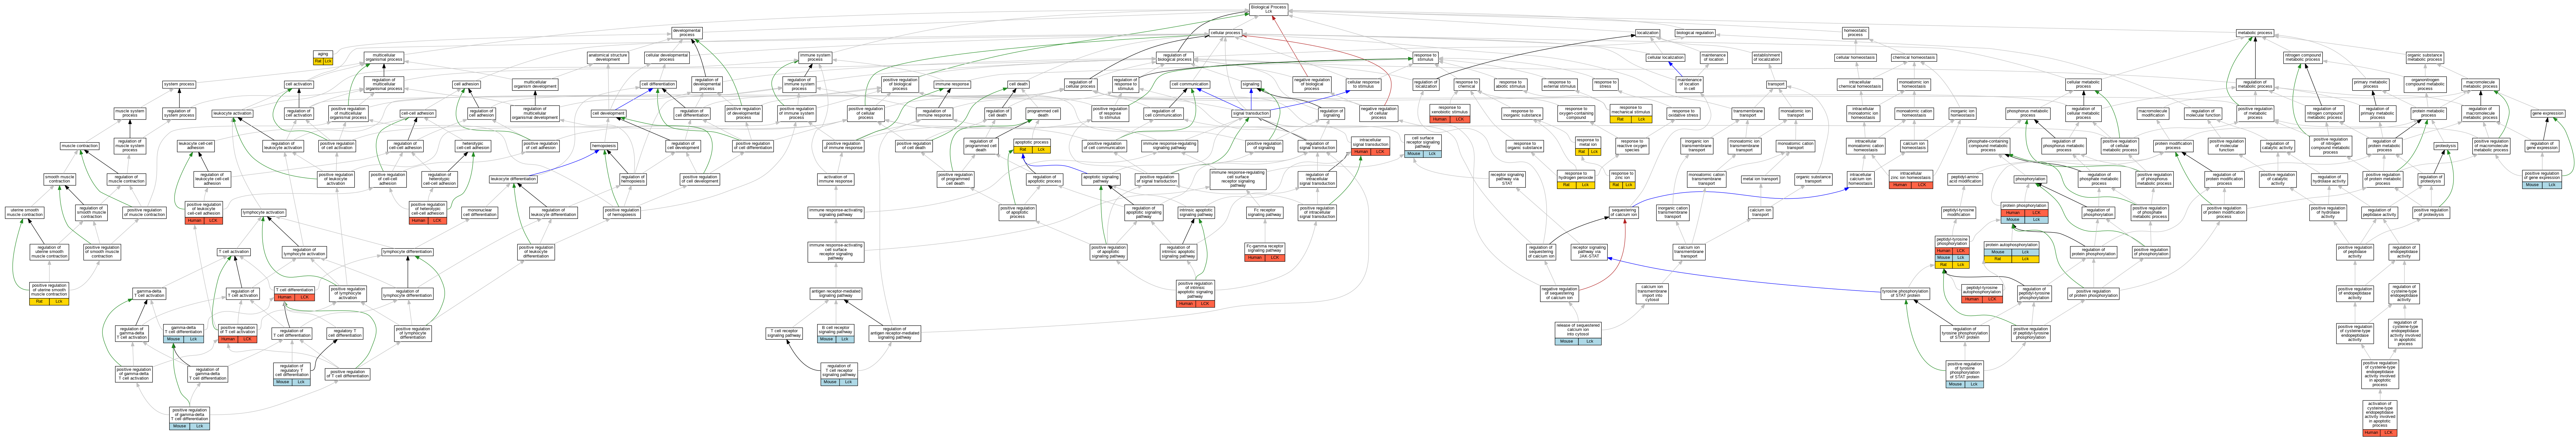The width and height of the screenshot is (2576, 440).
Task: Click the 'leukocyte differentiation' node
Action: pos(513,179)
